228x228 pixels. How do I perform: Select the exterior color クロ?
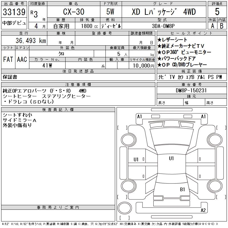coord(62,54)
